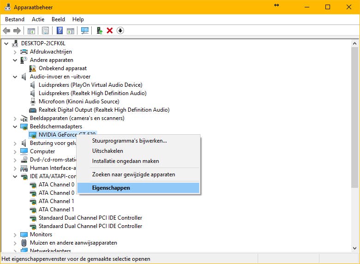Expand the Monitors category

point(15,235)
